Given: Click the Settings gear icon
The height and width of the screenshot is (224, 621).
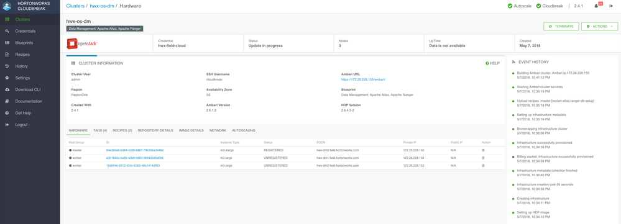Looking at the screenshot, I should tap(7, 78).
